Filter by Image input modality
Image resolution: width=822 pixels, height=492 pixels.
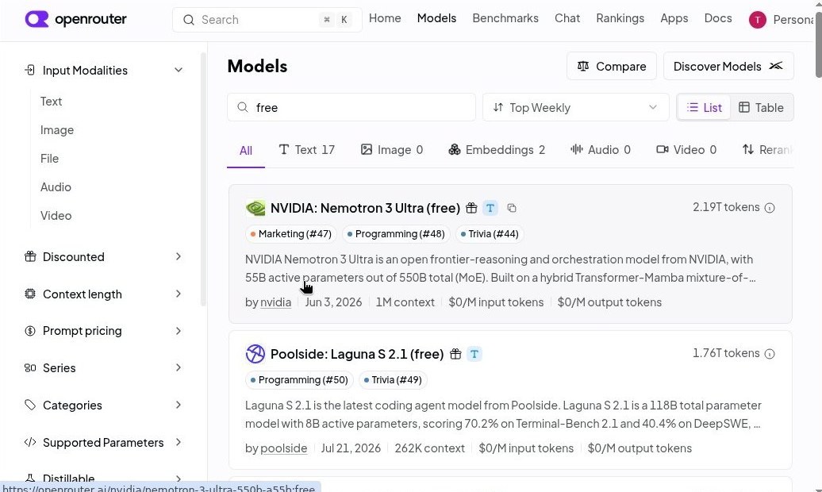click(56, 129)
